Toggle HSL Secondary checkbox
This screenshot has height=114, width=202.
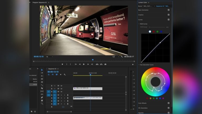pyautogui.click(x=169, y=108)
